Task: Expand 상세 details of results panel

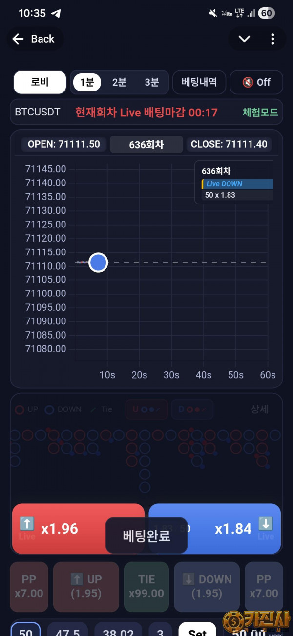Action: (259, 409)
